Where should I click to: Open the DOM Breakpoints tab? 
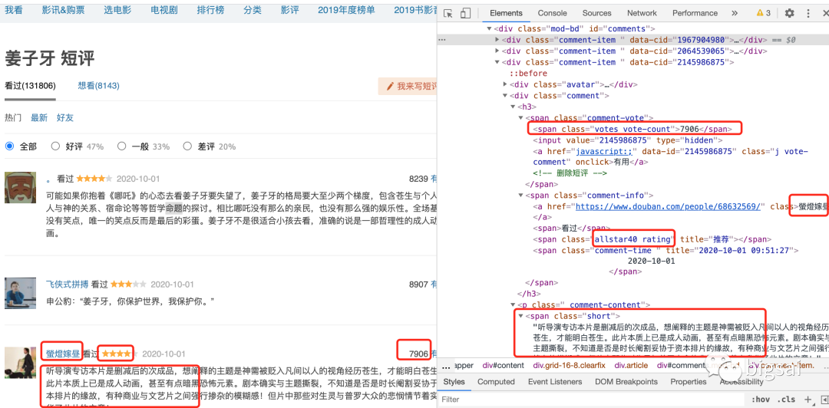[626, 382]
